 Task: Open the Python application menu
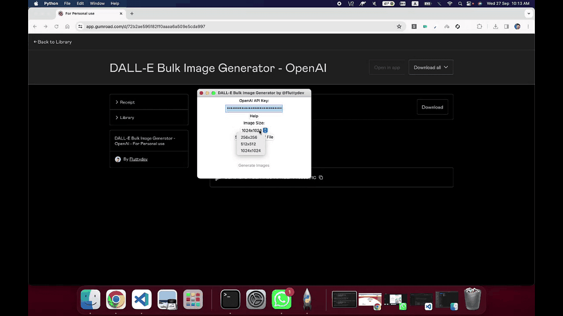tap(51, 3)
